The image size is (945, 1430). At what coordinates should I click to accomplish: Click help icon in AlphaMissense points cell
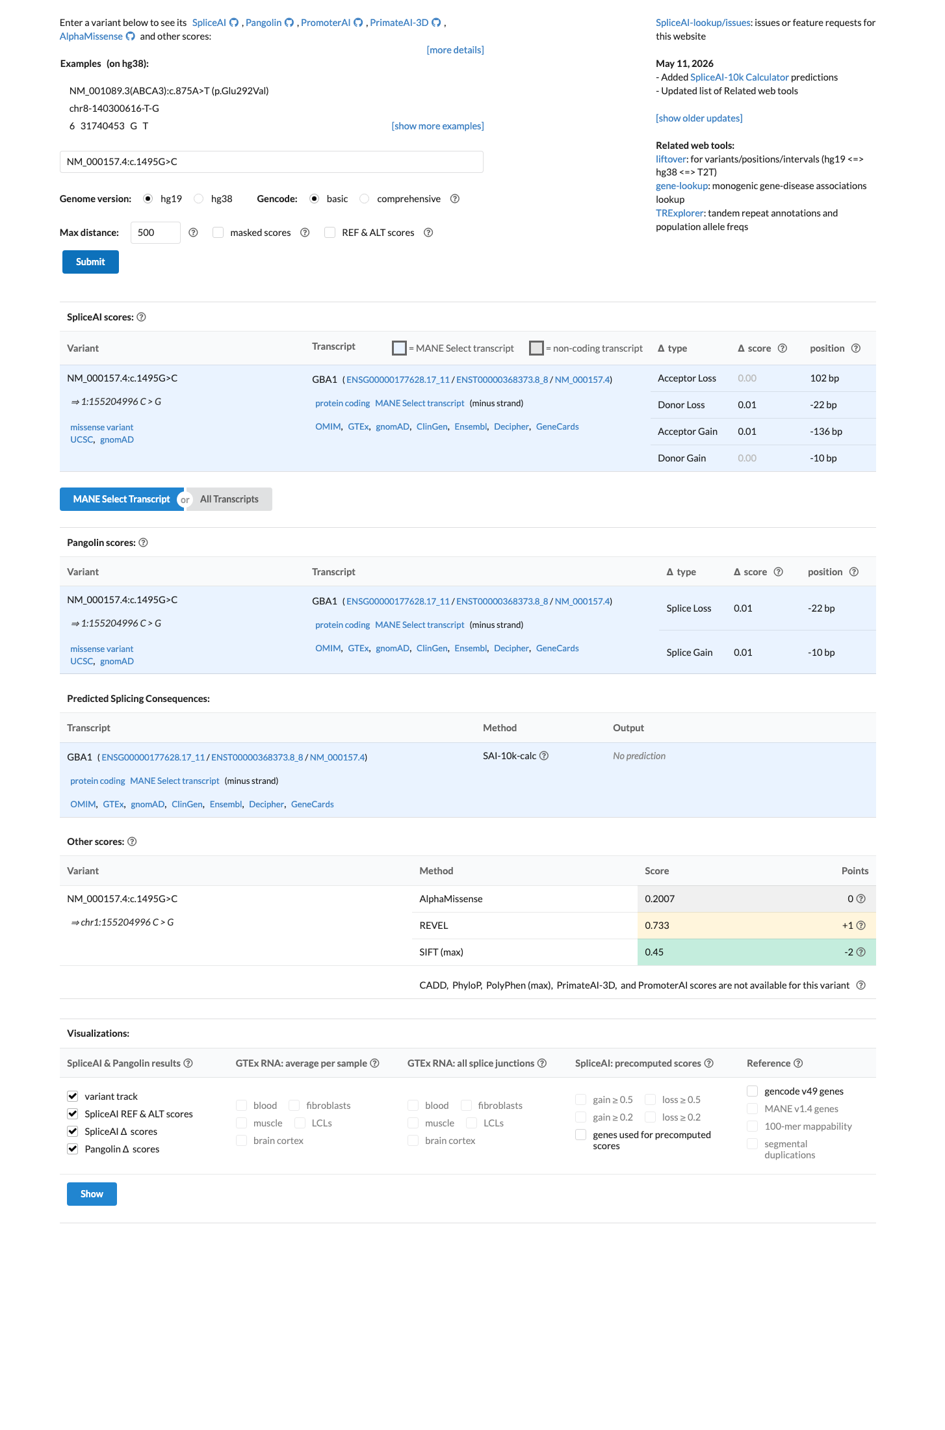click(x=861, y=899)
